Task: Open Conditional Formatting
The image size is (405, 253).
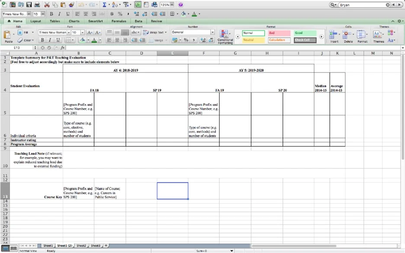Action: pos(225,37)
